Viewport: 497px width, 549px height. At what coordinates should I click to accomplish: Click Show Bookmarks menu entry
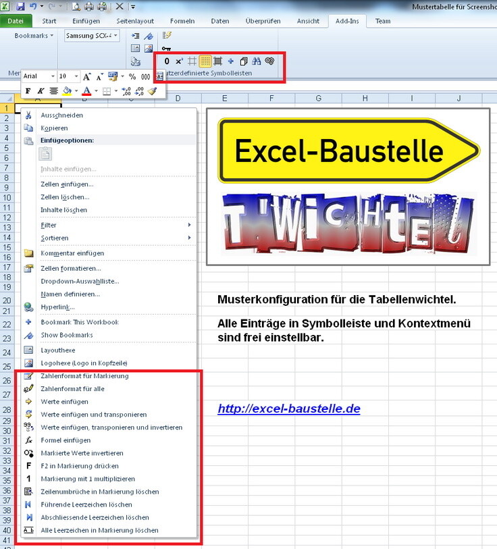tap(109, 335)
